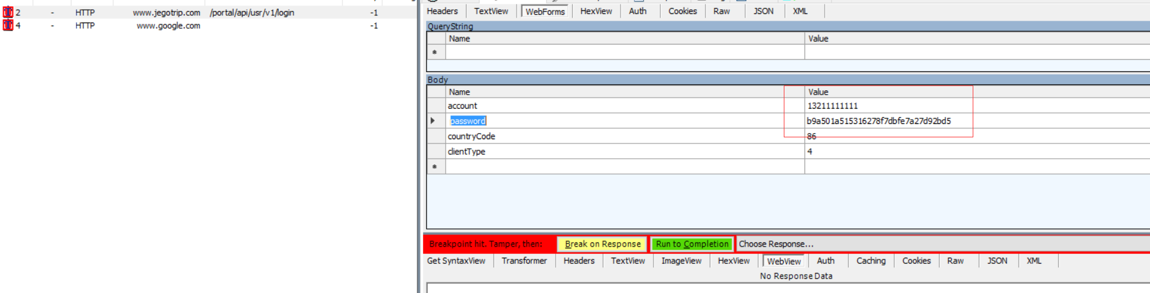
Task: Click the QueryString Value column header
Action: (977, 38)
